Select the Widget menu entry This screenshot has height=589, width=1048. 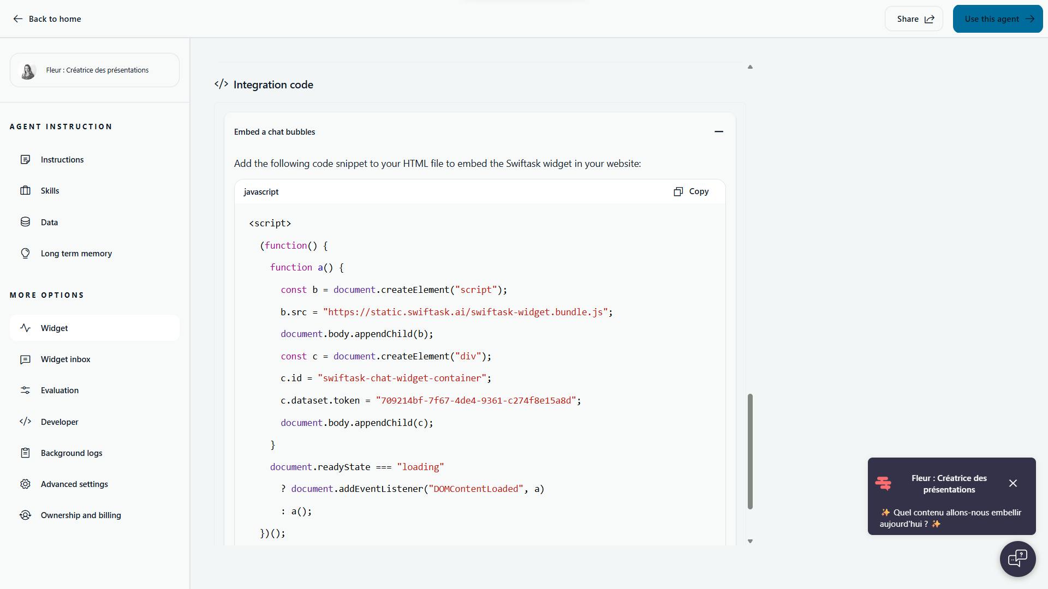point(54,328)
